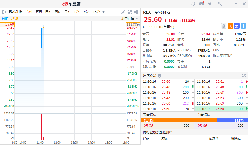Switch to 周K chart tab
The image size is (248, 145).
[57, 12]
